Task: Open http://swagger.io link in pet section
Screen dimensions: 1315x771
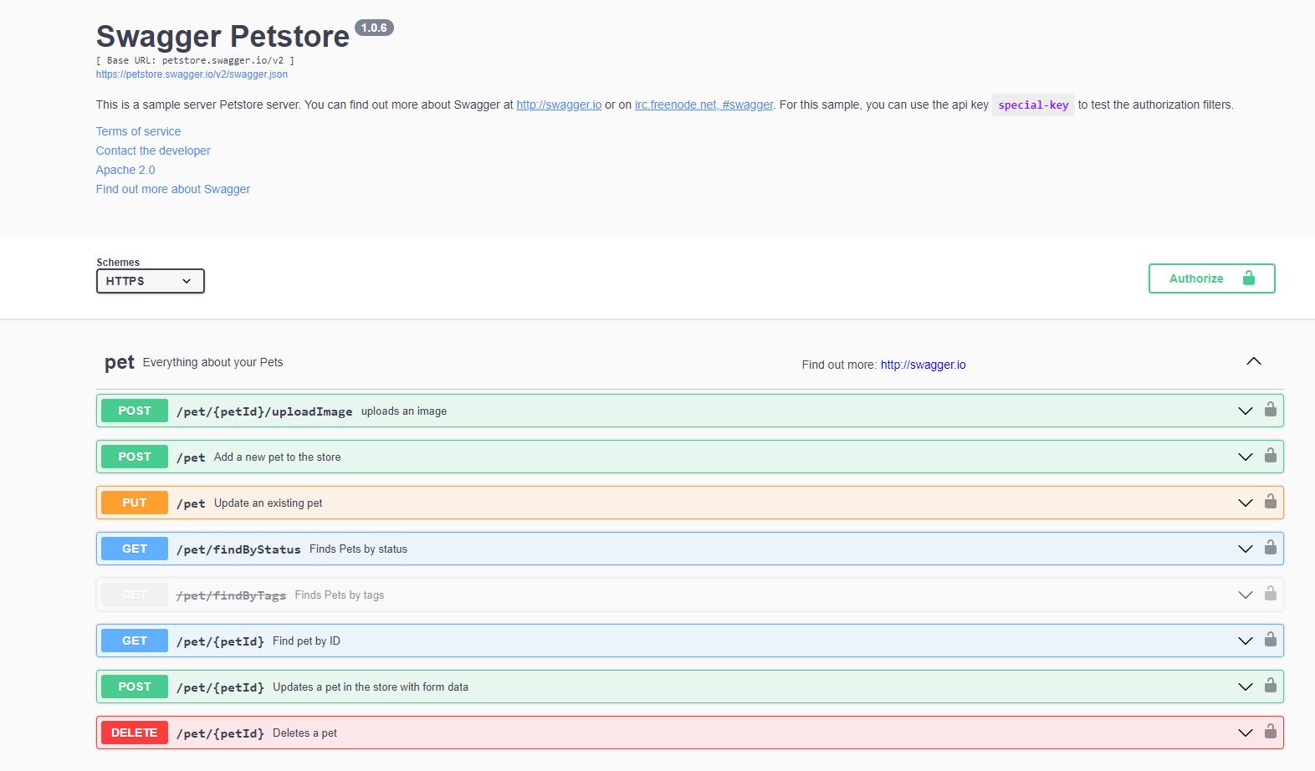Action: click(923, 365)
